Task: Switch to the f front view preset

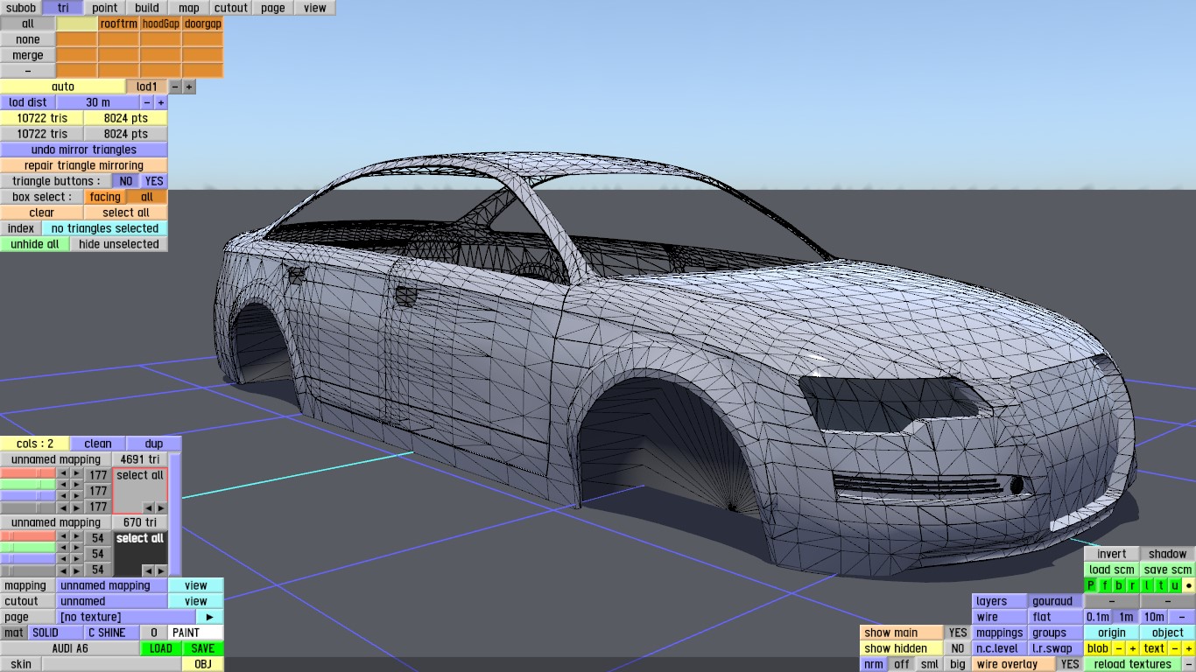Action: (1105, 585)
